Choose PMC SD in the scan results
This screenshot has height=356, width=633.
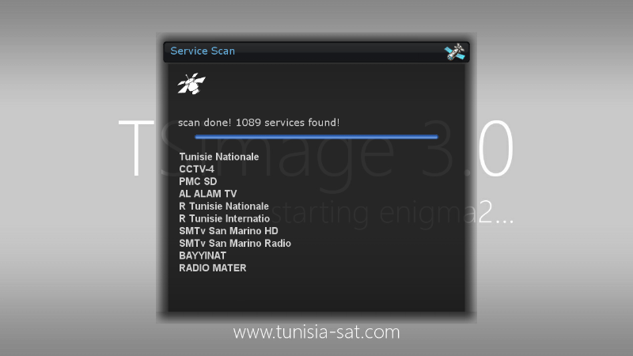198,182
